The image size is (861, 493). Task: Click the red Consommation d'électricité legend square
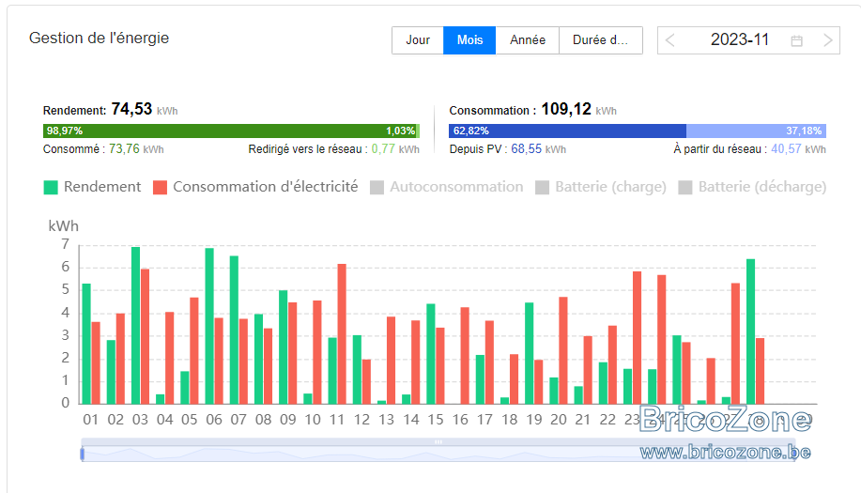(x=160, y=187)
